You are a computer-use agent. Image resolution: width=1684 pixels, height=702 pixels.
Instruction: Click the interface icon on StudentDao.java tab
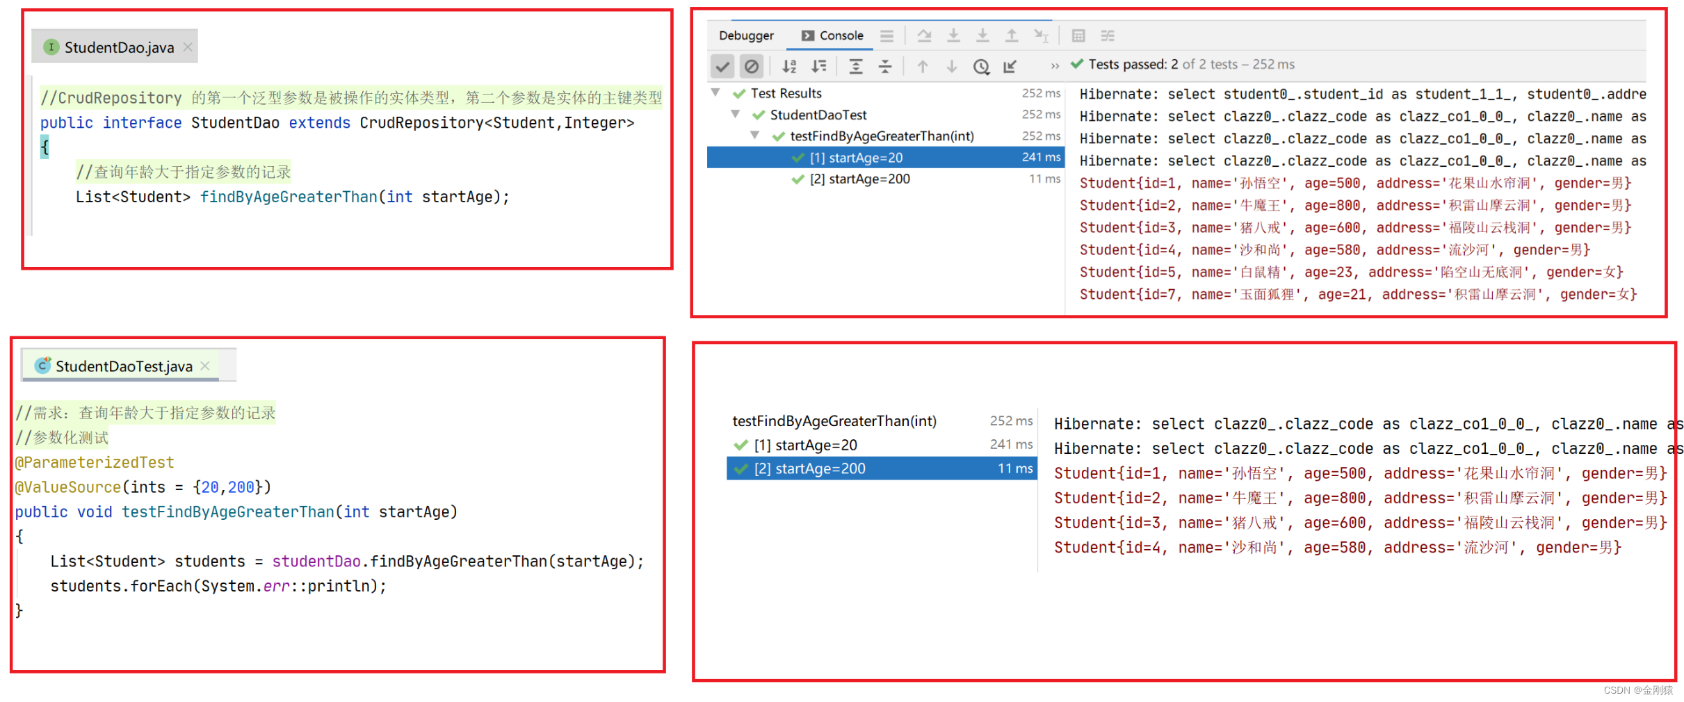pos(51,47)
